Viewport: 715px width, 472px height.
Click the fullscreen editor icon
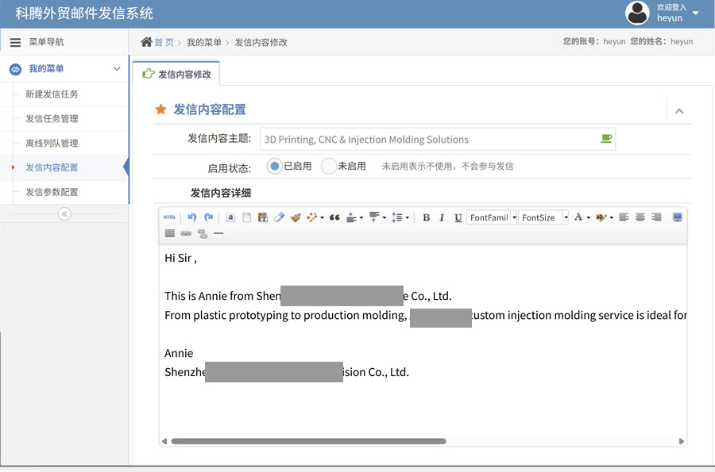click(677, 217)
